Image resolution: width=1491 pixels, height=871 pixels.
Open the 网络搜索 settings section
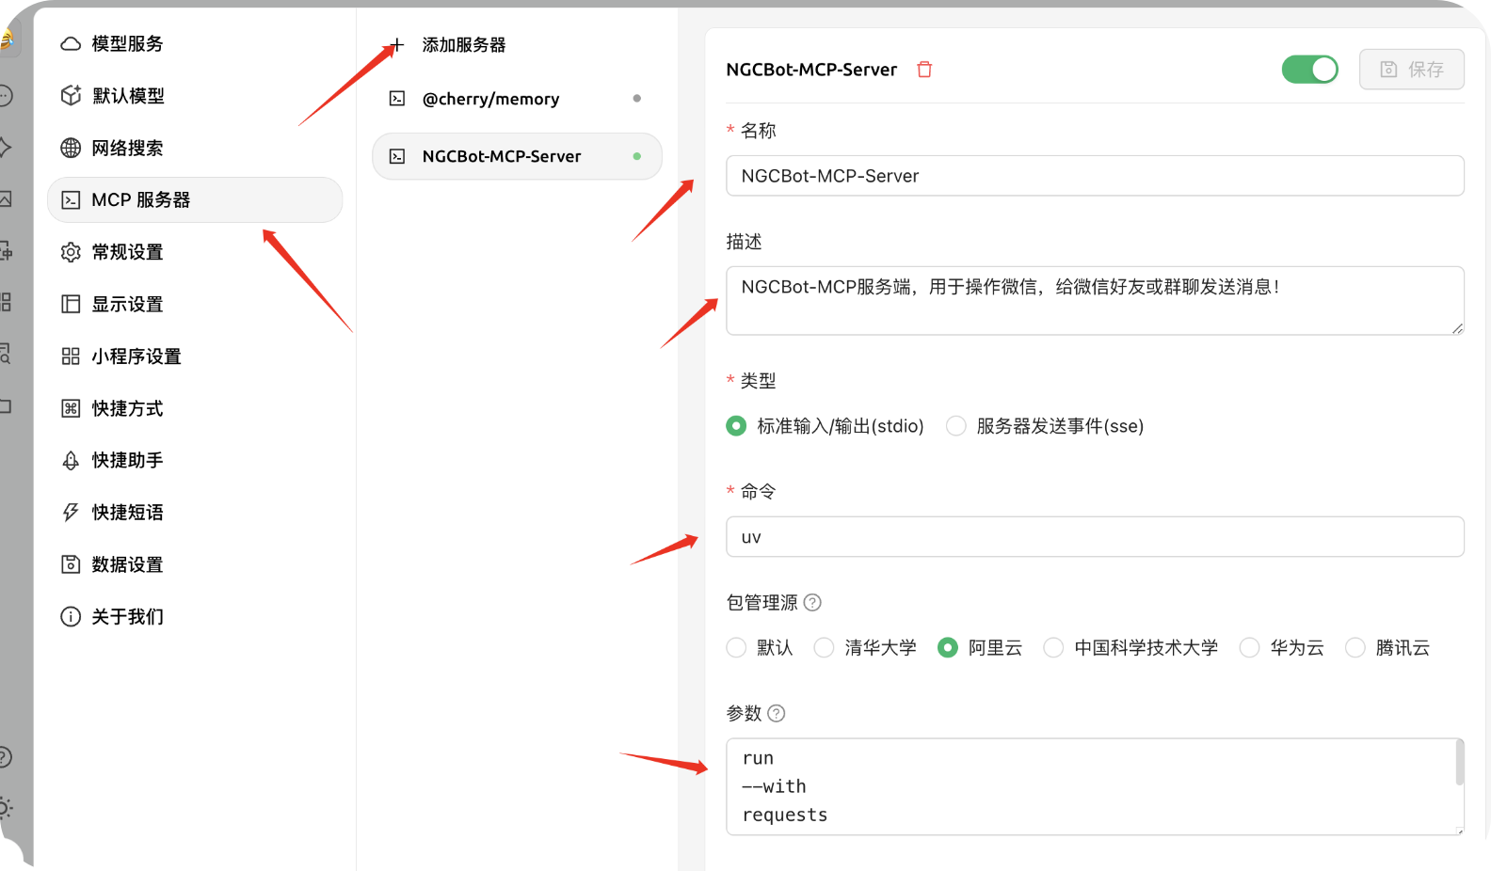[x=195, y=148]
